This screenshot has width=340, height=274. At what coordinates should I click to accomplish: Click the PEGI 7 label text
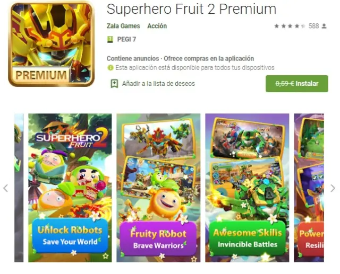(x=126, y=39)
